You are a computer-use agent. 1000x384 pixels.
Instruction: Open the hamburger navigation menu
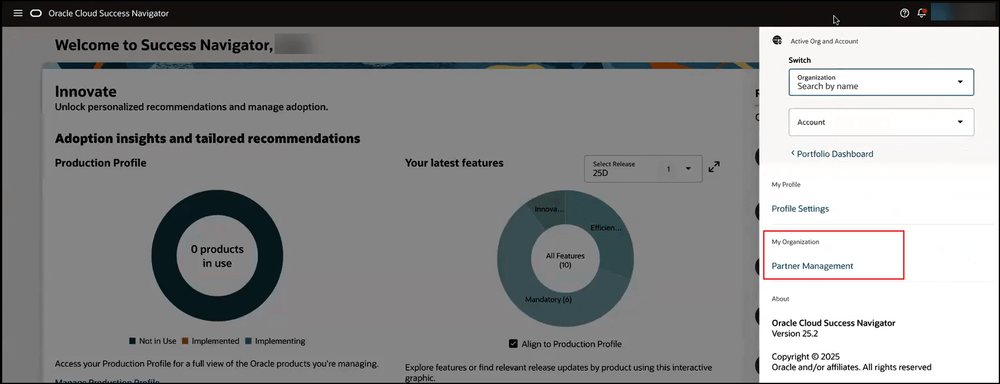18,13
